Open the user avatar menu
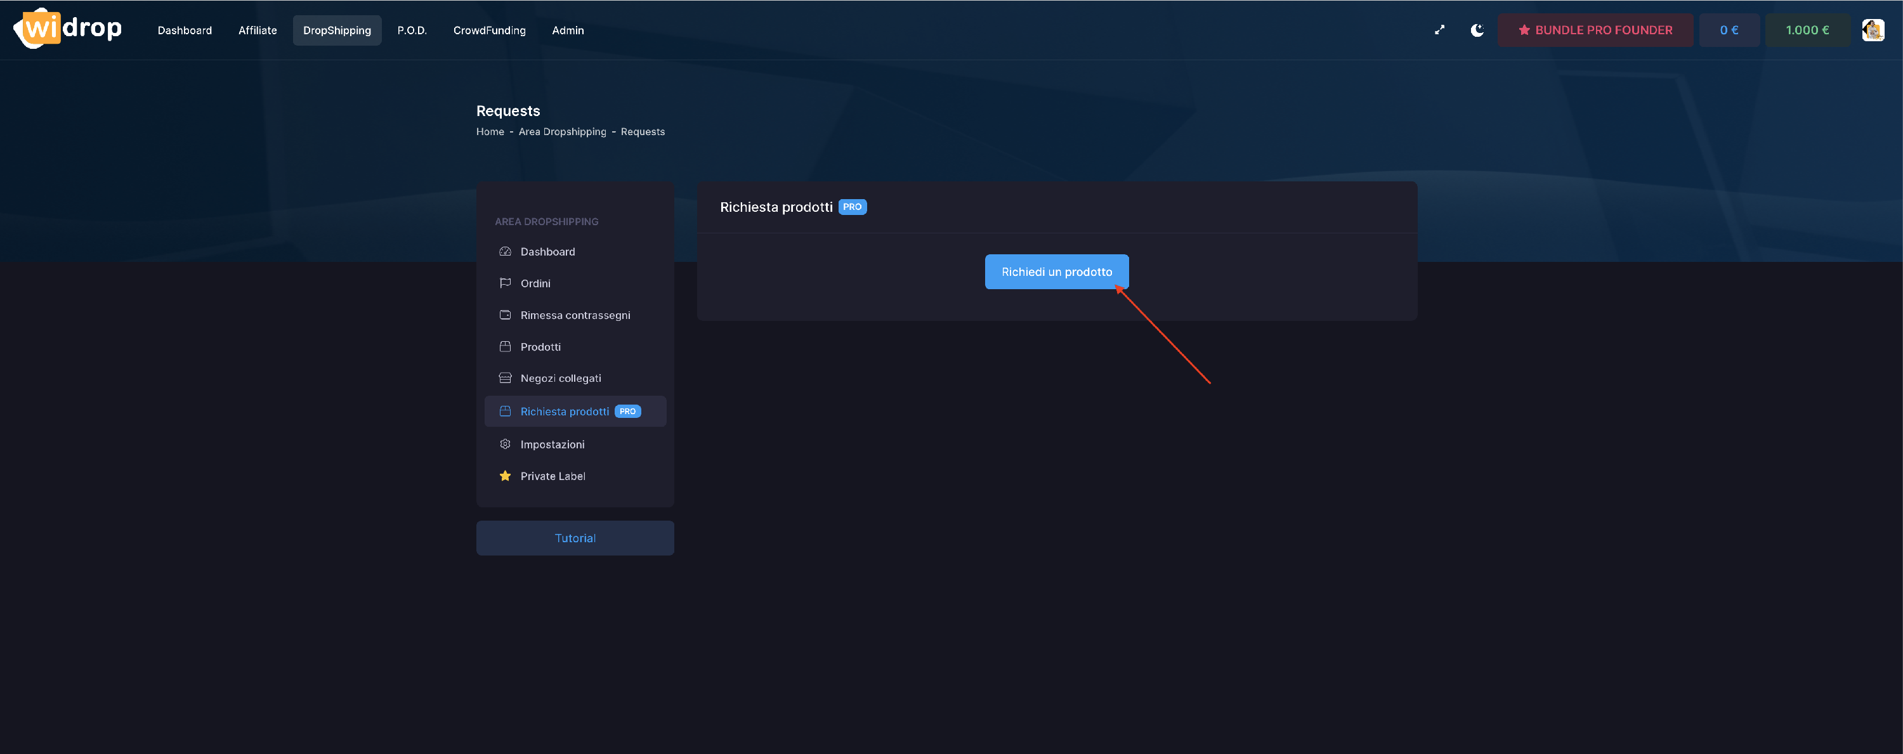 coord(1872,30)
